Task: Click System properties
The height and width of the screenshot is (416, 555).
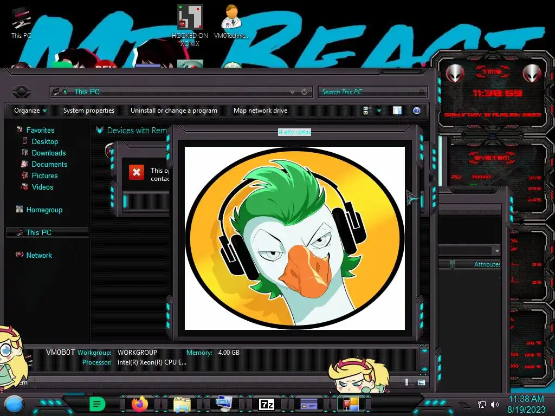Action: 89,110
